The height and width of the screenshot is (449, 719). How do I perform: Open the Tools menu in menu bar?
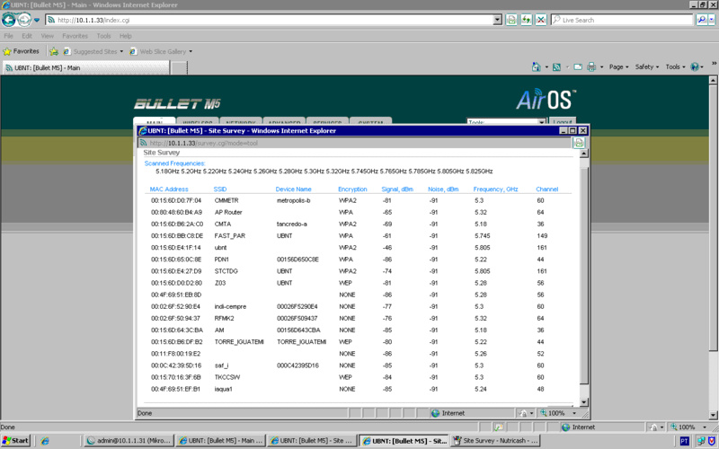pos(103,36)
